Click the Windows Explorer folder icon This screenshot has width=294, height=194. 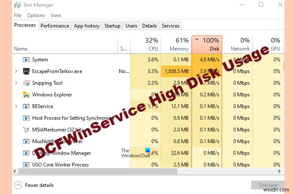[26, 95]
